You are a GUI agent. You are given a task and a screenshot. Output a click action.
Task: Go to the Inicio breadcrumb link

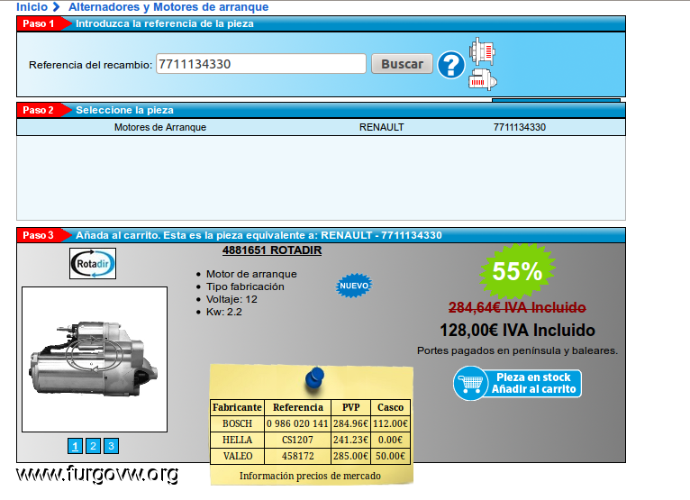pos(32,7)
